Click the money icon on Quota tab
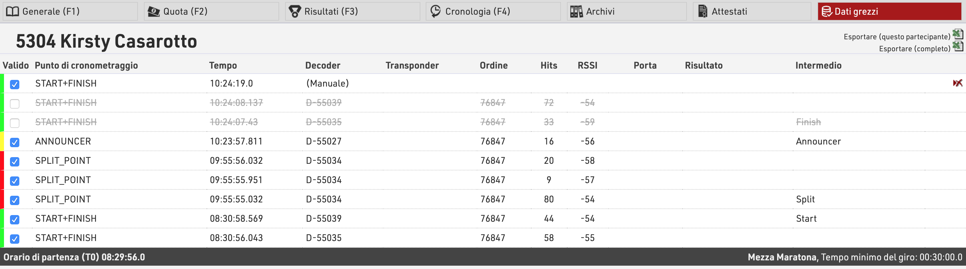Screen dimensions: 966x269 [x=154, y=11]
